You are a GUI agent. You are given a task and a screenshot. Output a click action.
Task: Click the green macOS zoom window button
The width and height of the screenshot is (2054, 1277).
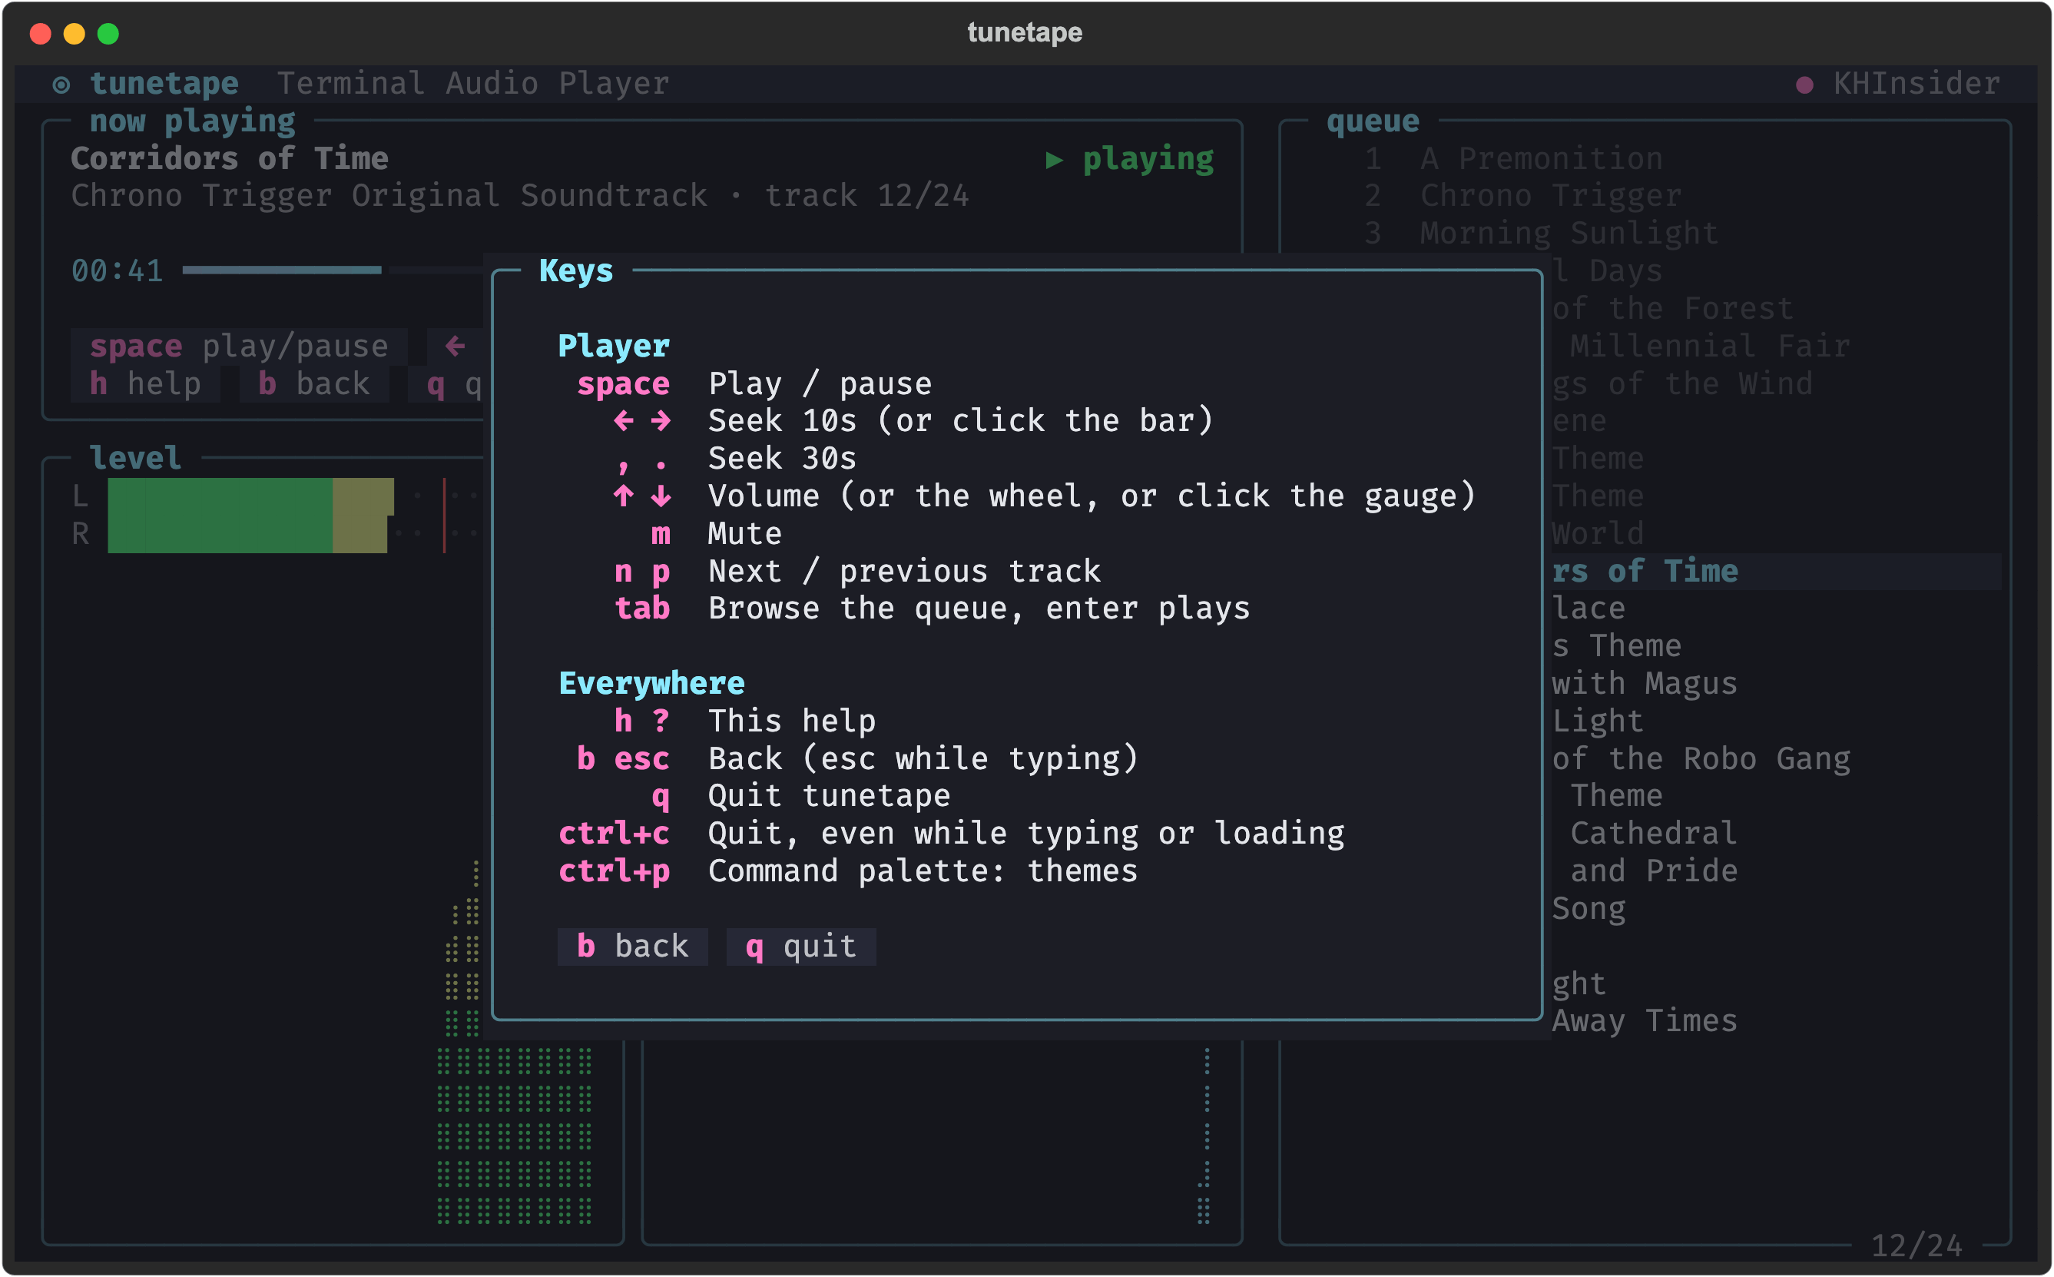click(x=108, y=34)
